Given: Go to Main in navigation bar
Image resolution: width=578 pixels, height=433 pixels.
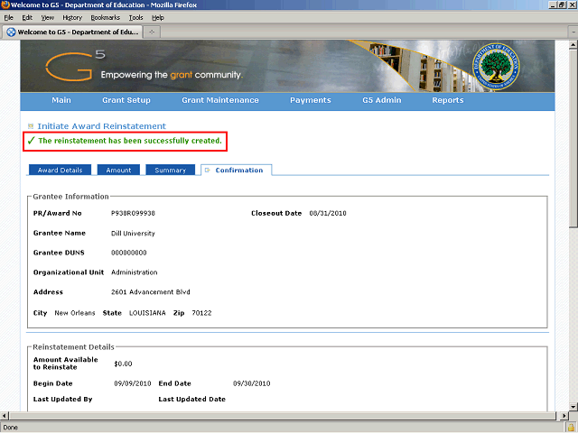Looking at the screenshot, I should pyautogui.click(x=61, y=100).
